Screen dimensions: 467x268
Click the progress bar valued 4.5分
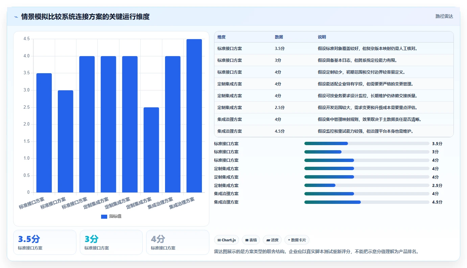(367, 202)
